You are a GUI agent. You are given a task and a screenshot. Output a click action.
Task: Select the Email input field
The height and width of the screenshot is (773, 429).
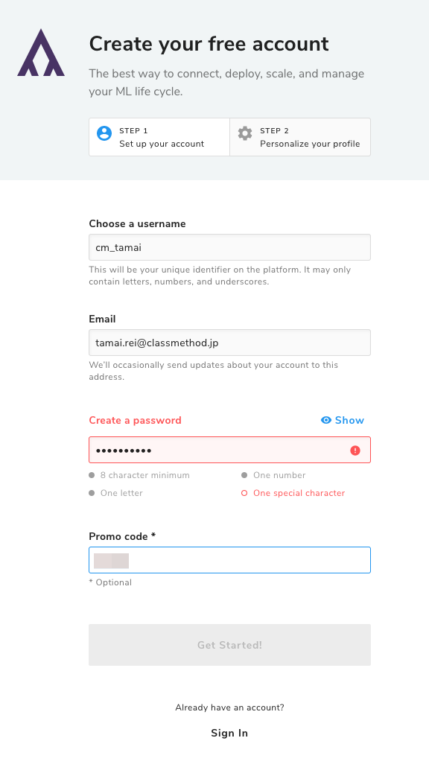tap(229, 343)
